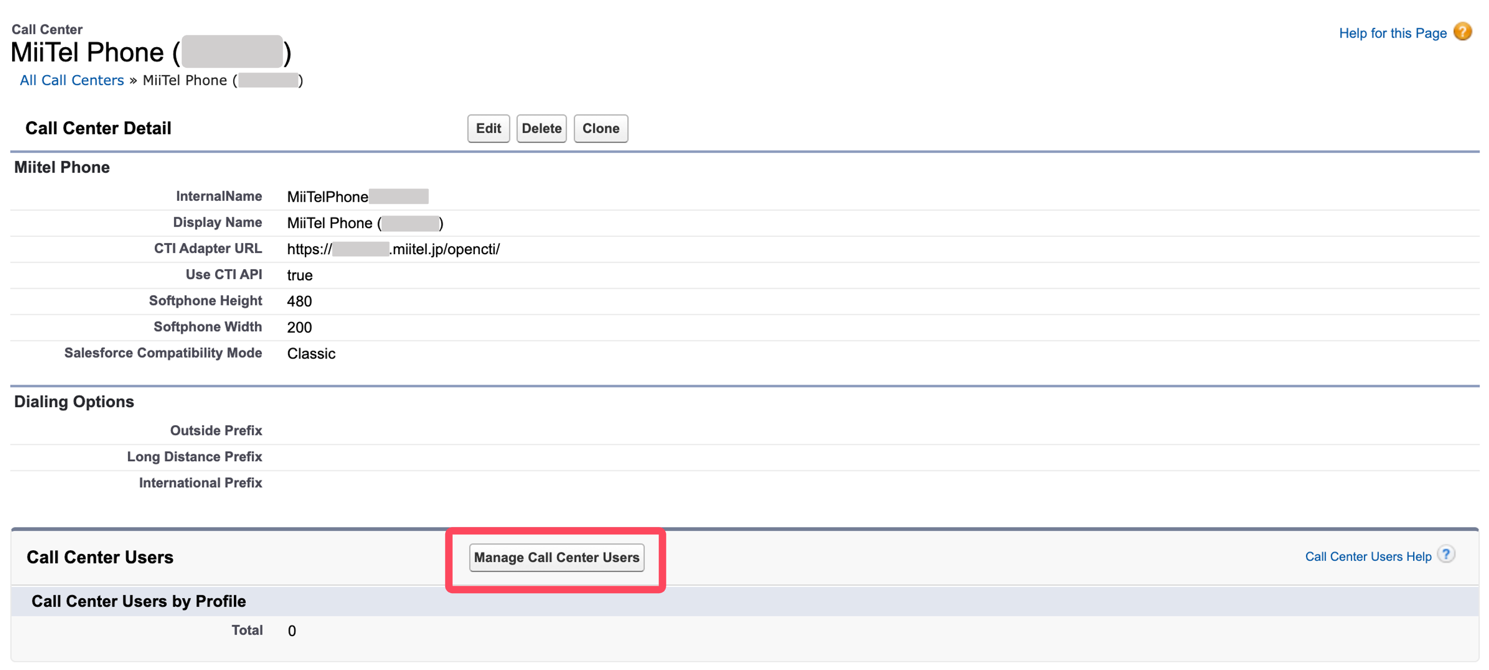Click the Classic compatibility mode value

311,353
